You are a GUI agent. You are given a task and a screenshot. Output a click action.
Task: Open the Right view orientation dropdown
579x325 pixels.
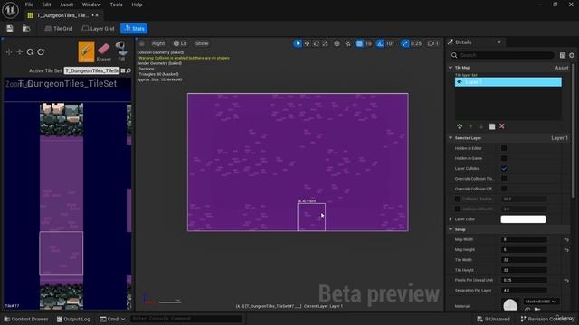coord(158,43)
